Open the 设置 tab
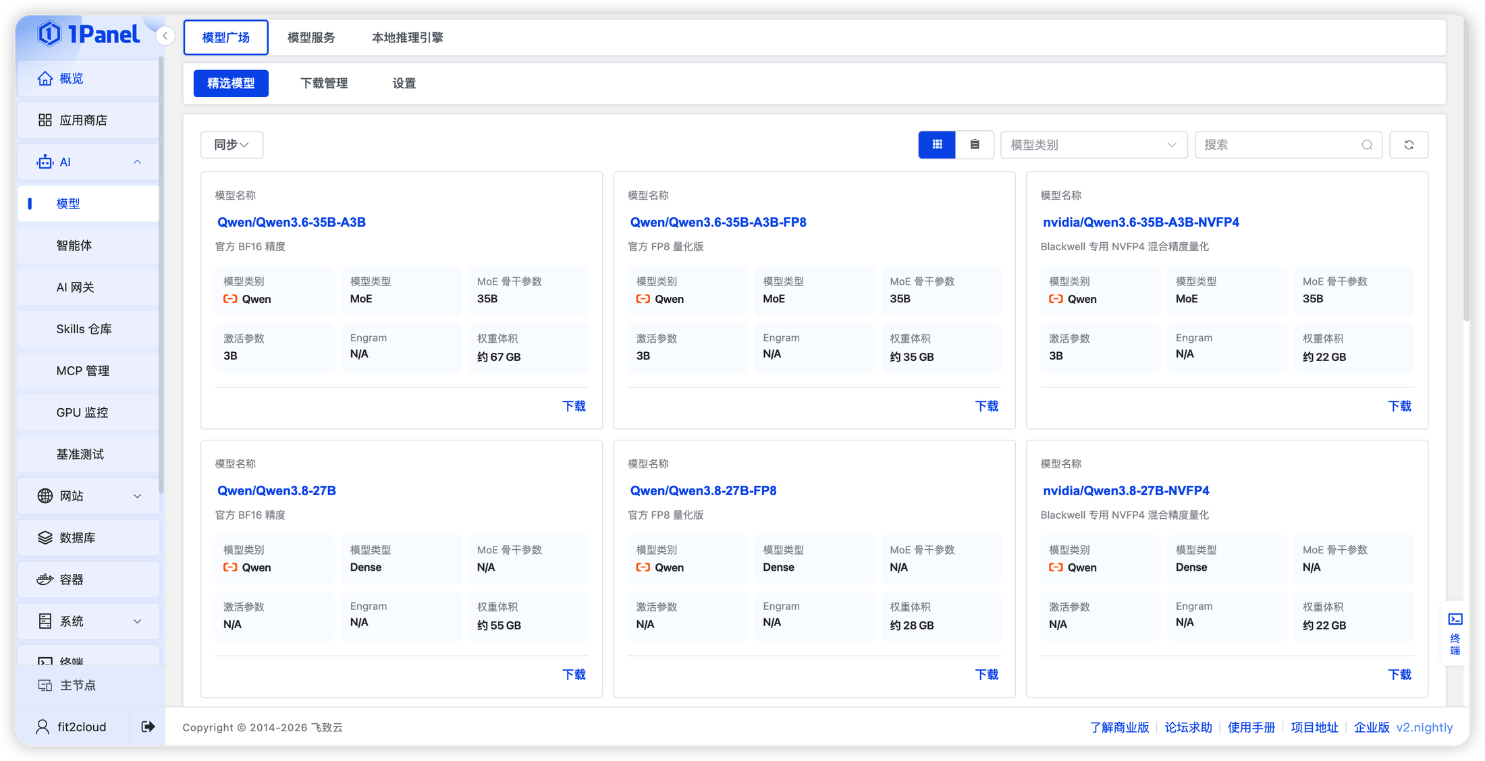Image resolution: width=1485 pixels, height=761 pixels. pyautogui.click(x=404, y=83)
